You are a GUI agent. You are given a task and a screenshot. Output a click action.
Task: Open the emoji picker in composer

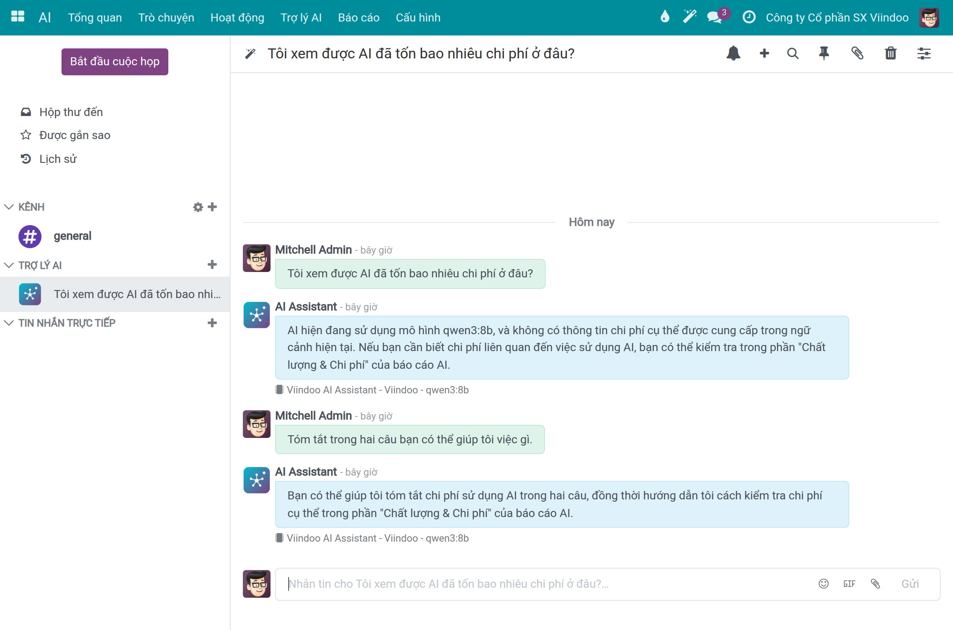(823, 584)
